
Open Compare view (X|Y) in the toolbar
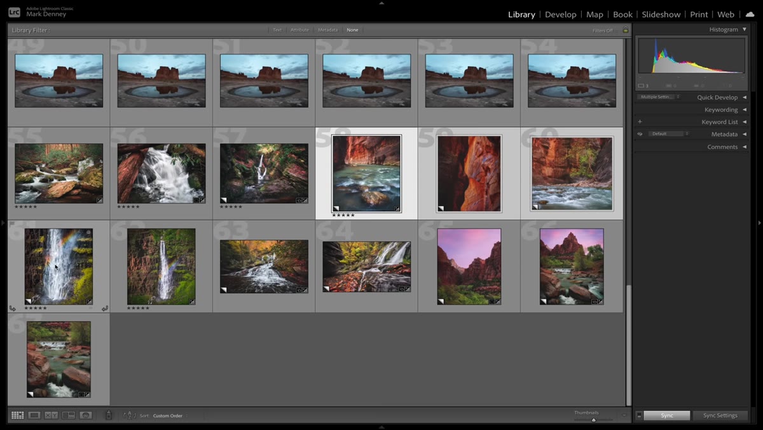pos(52,415)
